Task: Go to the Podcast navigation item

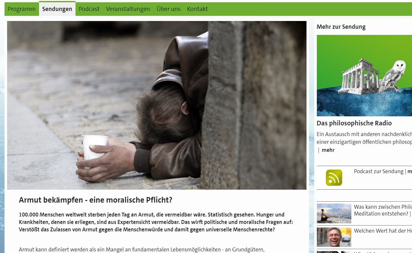Action: click(x=89, y=9)
